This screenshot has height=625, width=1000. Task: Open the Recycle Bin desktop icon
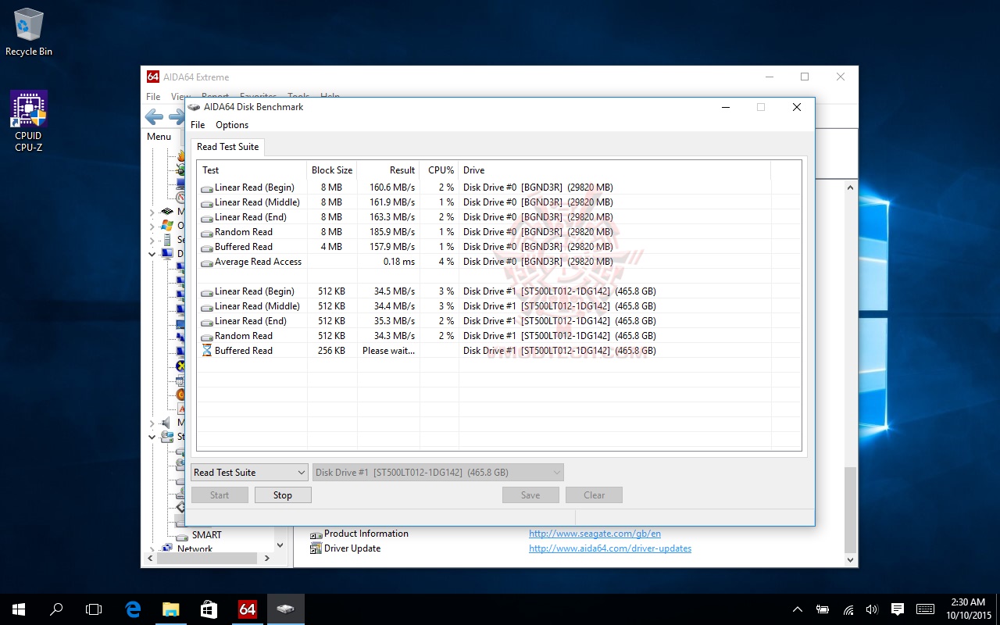[29, 32]
